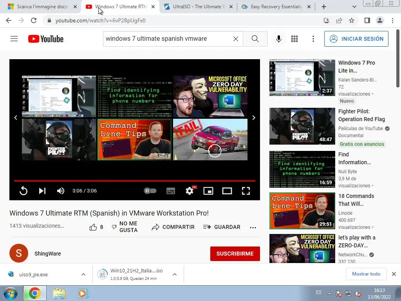Open Windows Explorer from taskbar
This screenshot has width=401, height=301.
(x=59, y=293)
